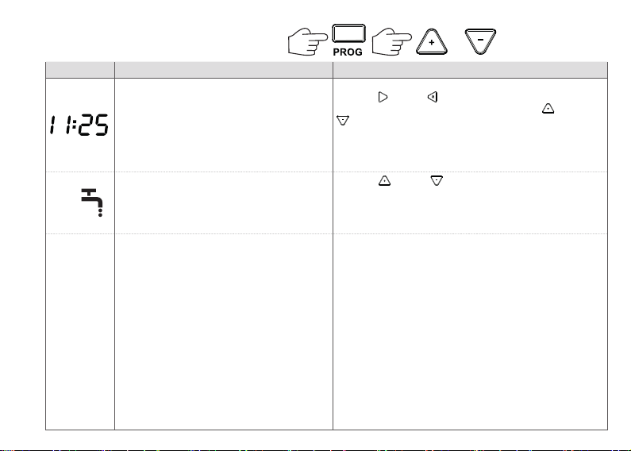Viewport: 631px width, 451px height.
Task: Select the large minus triangle button
Action: coord(480,41)
